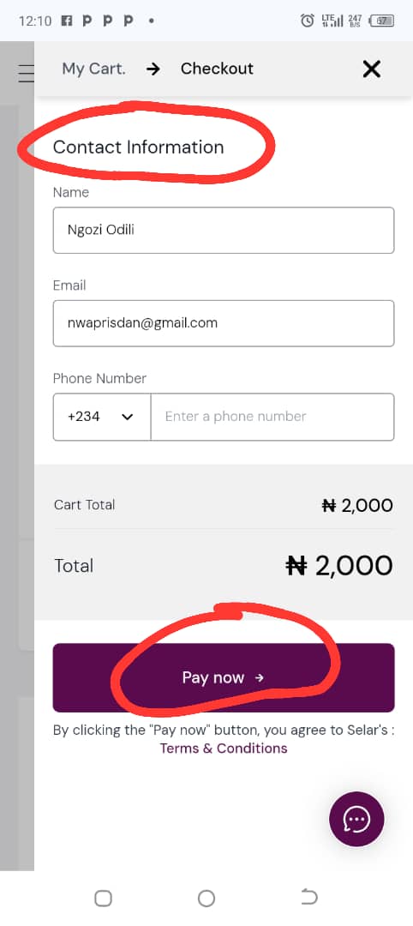Tap the battery indicator icon

(x=382, y=21)
